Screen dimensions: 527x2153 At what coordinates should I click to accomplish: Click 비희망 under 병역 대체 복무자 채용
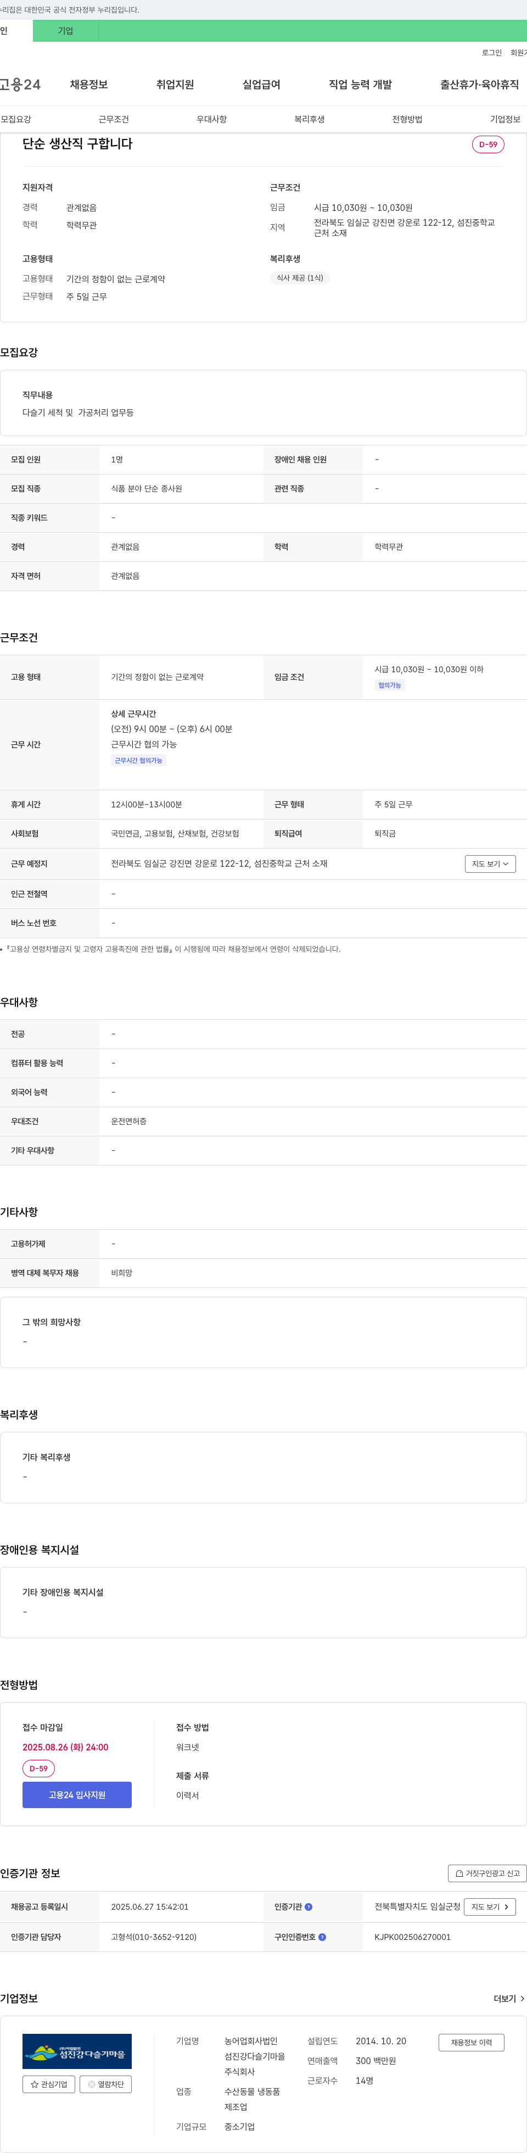[x=121, y=1272]
